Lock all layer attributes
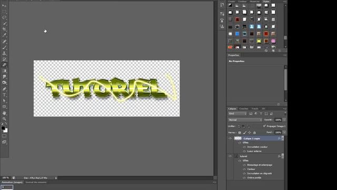Screen dimensions: 337x190 click(254, 132)
